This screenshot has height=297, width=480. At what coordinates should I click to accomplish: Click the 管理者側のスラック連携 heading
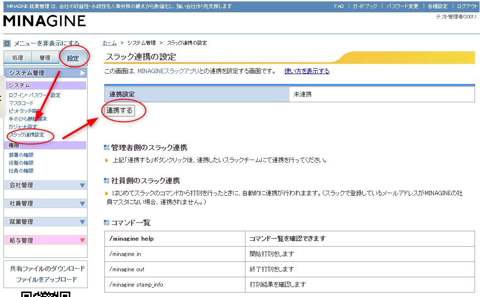(149, 148)
